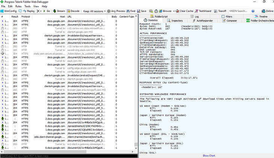
Task: Click scroll-up arrow of sessions list
Action: click(136, 16)
